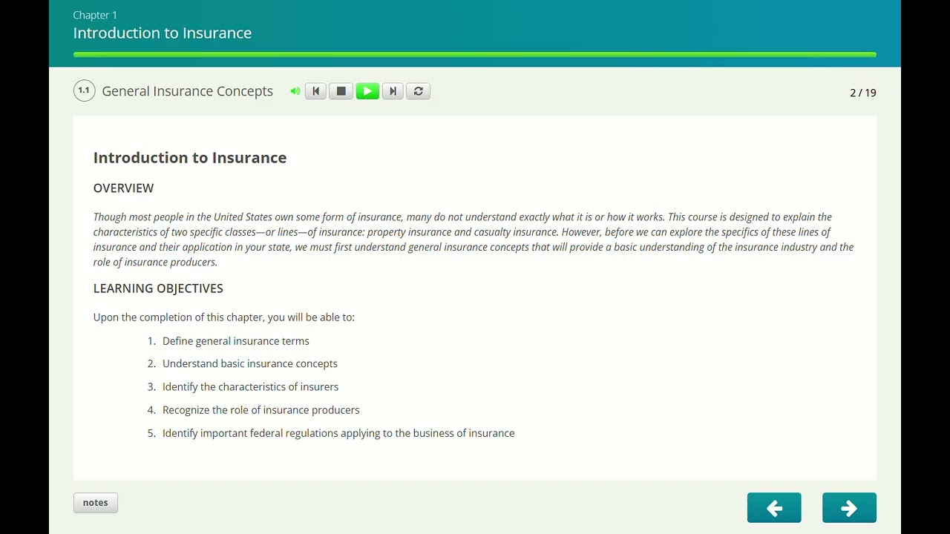Click the 'Upon the completion of this chapter' sentence
This screenshot has height=534, width=950.
(x=224, y=317)
